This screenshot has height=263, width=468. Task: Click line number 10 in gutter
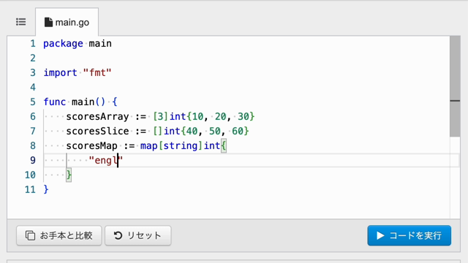[x=30, y=175]
